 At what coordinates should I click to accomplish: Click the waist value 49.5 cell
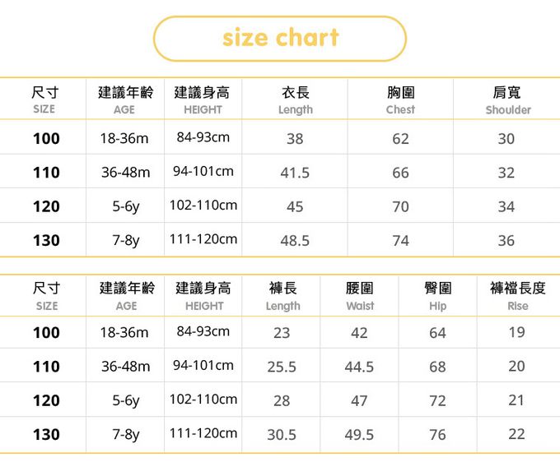[359, 435]
